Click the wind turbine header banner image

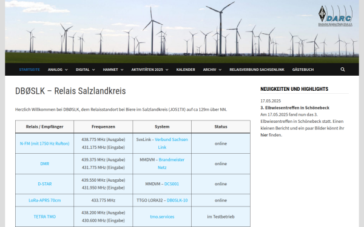pyautogui.click(x=182, y=31)
